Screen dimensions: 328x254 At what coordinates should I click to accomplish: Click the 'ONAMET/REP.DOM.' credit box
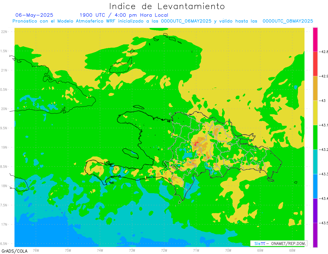279,243
